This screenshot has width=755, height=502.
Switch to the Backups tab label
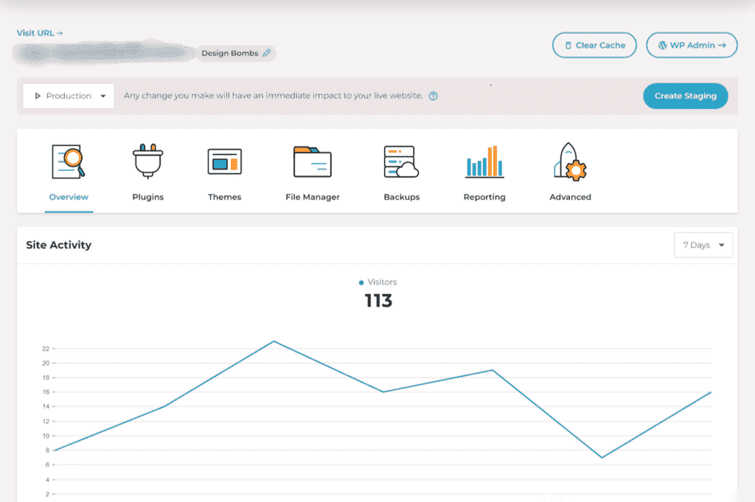click(x=402, y=197)
